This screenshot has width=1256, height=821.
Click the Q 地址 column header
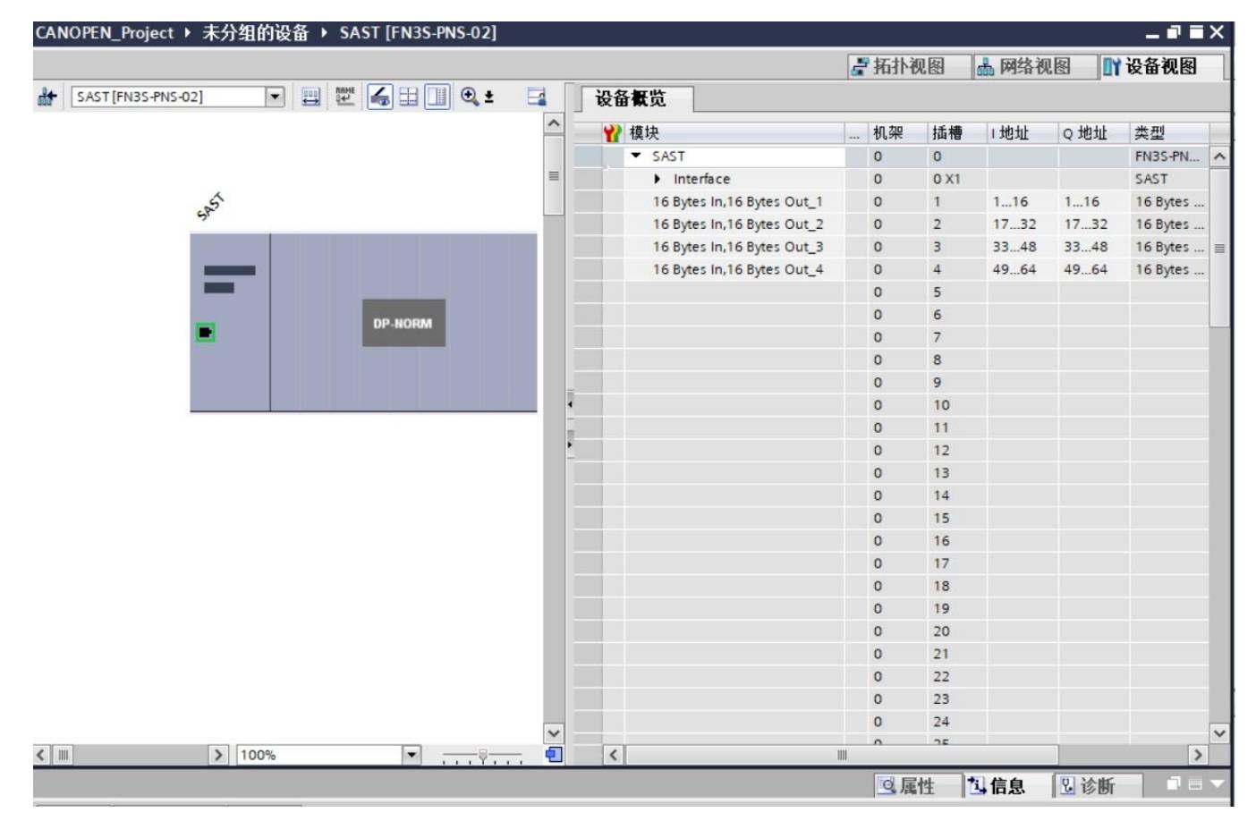click(x=1093, y=133)
